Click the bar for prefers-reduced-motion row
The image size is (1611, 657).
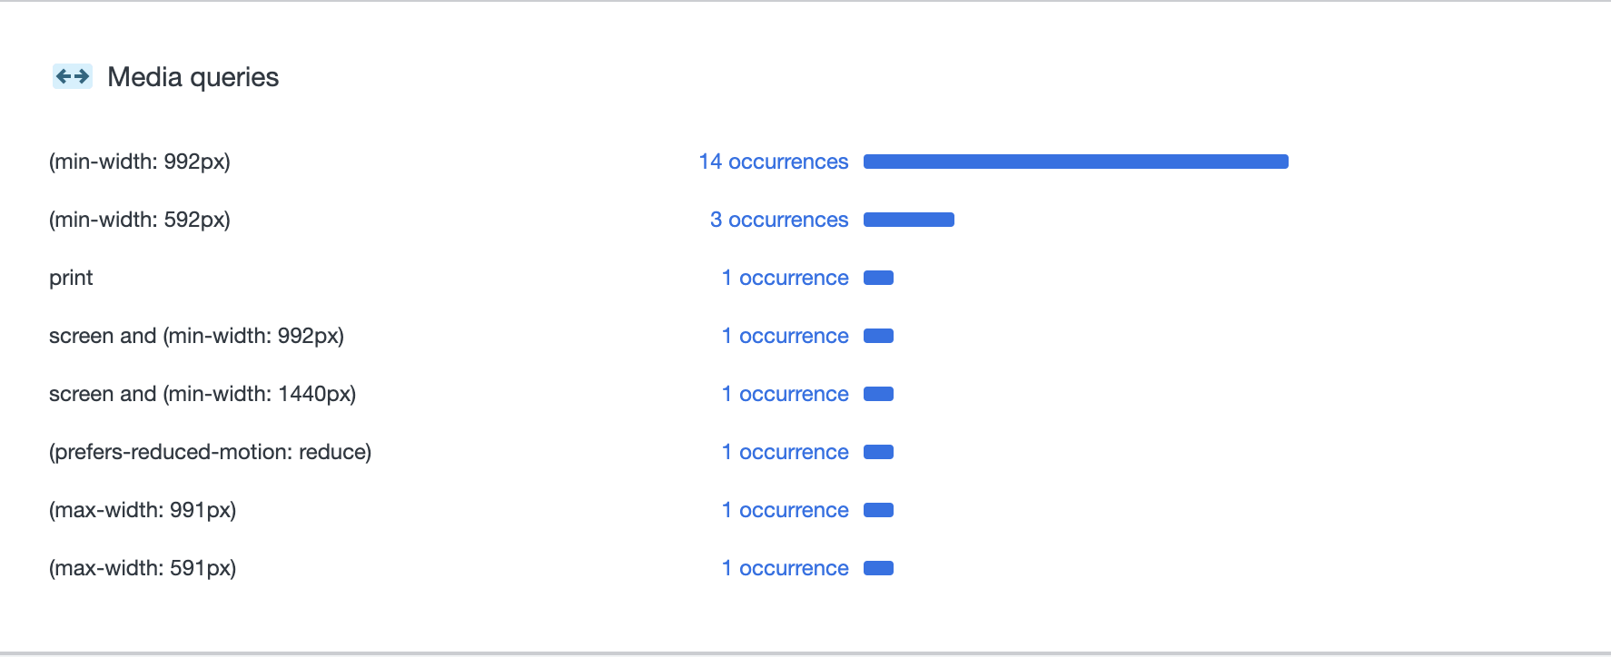[x=878, y=452]
